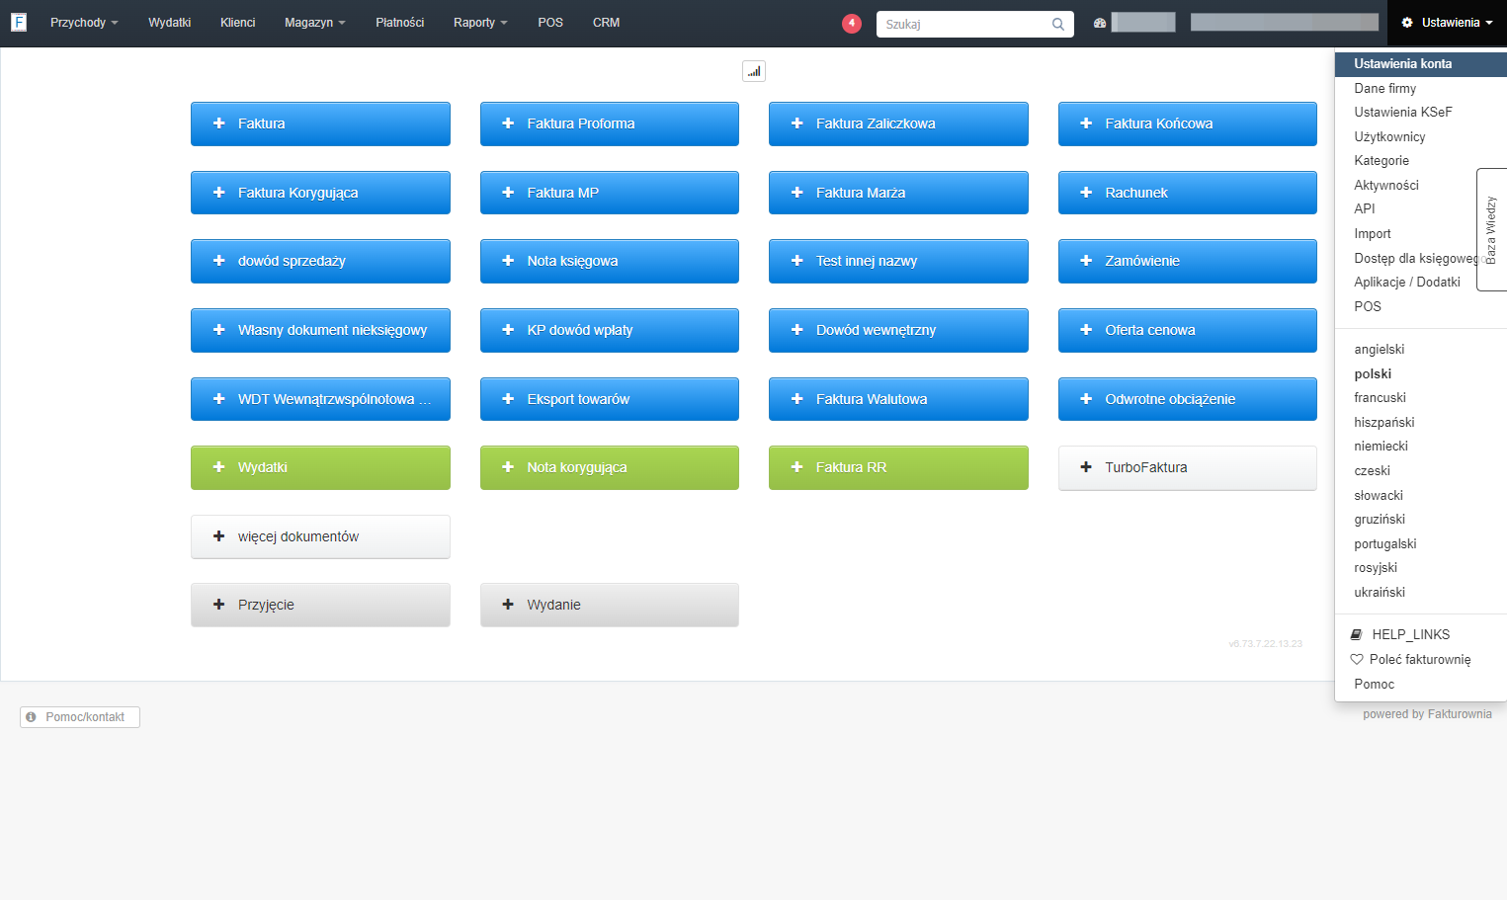
Task: Create an Odwrotne obciążenie document
Action: coord(1188,399)
